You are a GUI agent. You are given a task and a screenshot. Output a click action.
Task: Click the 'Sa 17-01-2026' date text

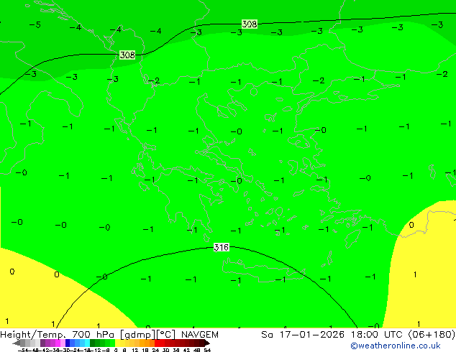point(303,335)
